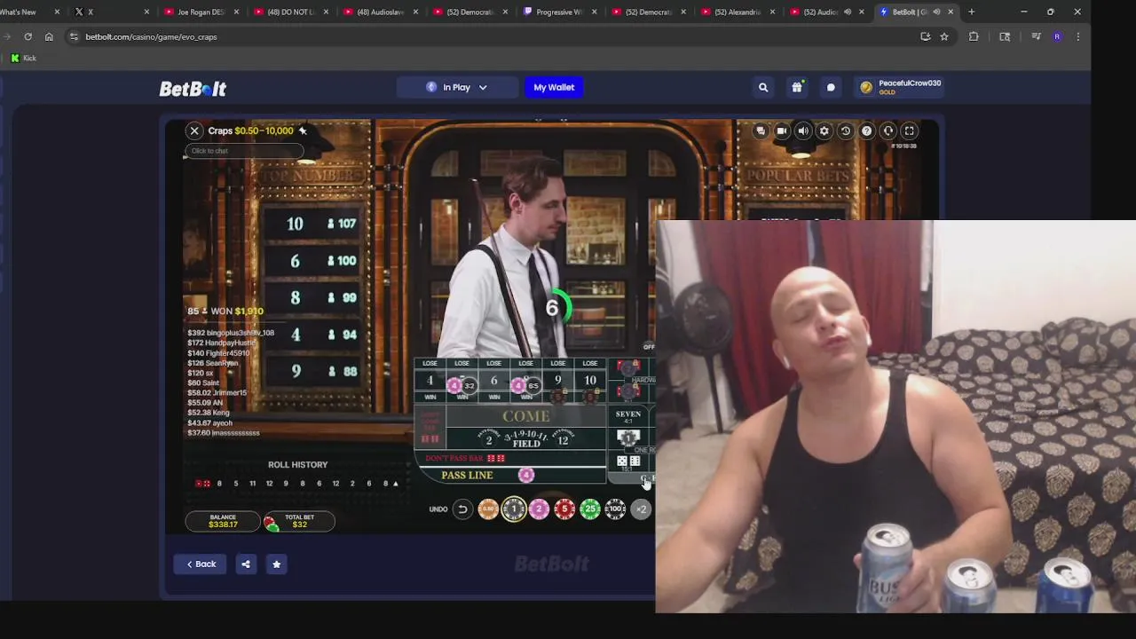The width and height of the screenshot is (1136, 639).
Task: Go back with the Back button
Action: [201, 564]
